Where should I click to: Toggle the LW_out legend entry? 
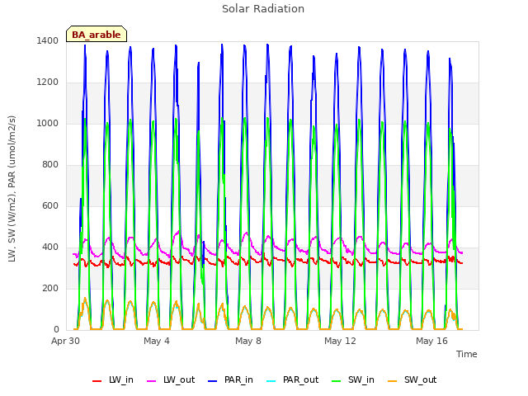[171, 379]
